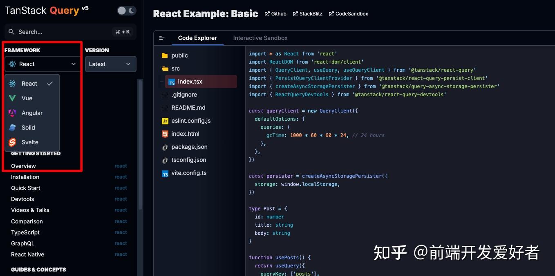
Task: Open the README.md file
Action: 188,108
